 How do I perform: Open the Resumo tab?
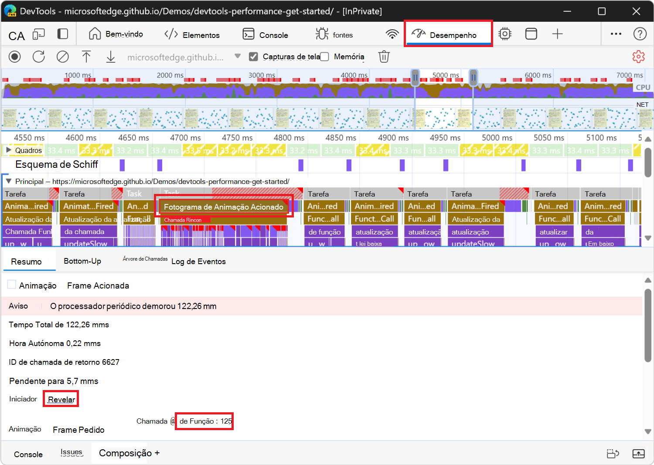27,261
